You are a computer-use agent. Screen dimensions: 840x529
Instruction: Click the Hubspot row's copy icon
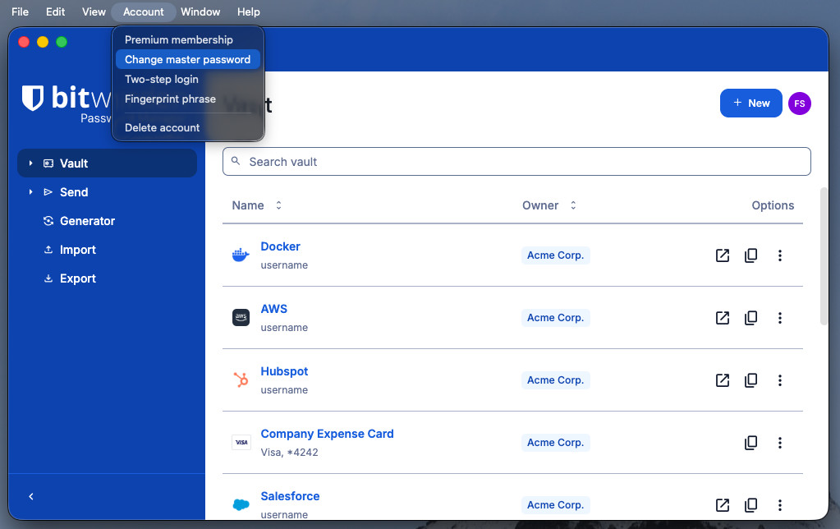click(751, 380)
